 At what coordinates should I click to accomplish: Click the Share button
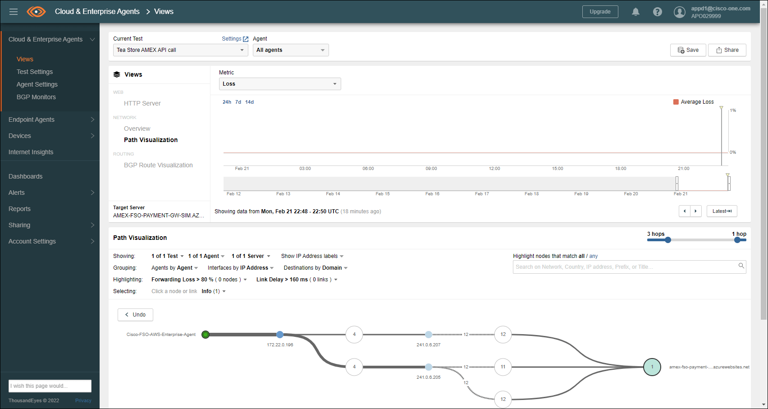pos(727,50)
